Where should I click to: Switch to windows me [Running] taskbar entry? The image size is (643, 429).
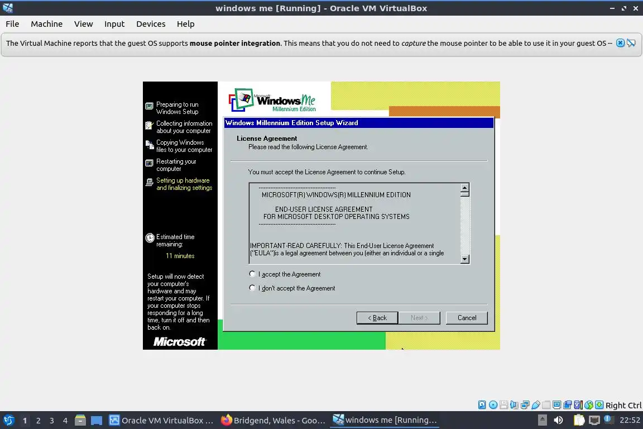click(x=385, y=420)
